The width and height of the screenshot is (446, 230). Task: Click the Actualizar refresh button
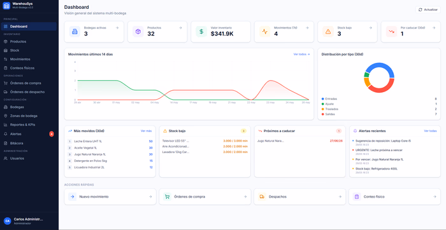pos(428,10)
